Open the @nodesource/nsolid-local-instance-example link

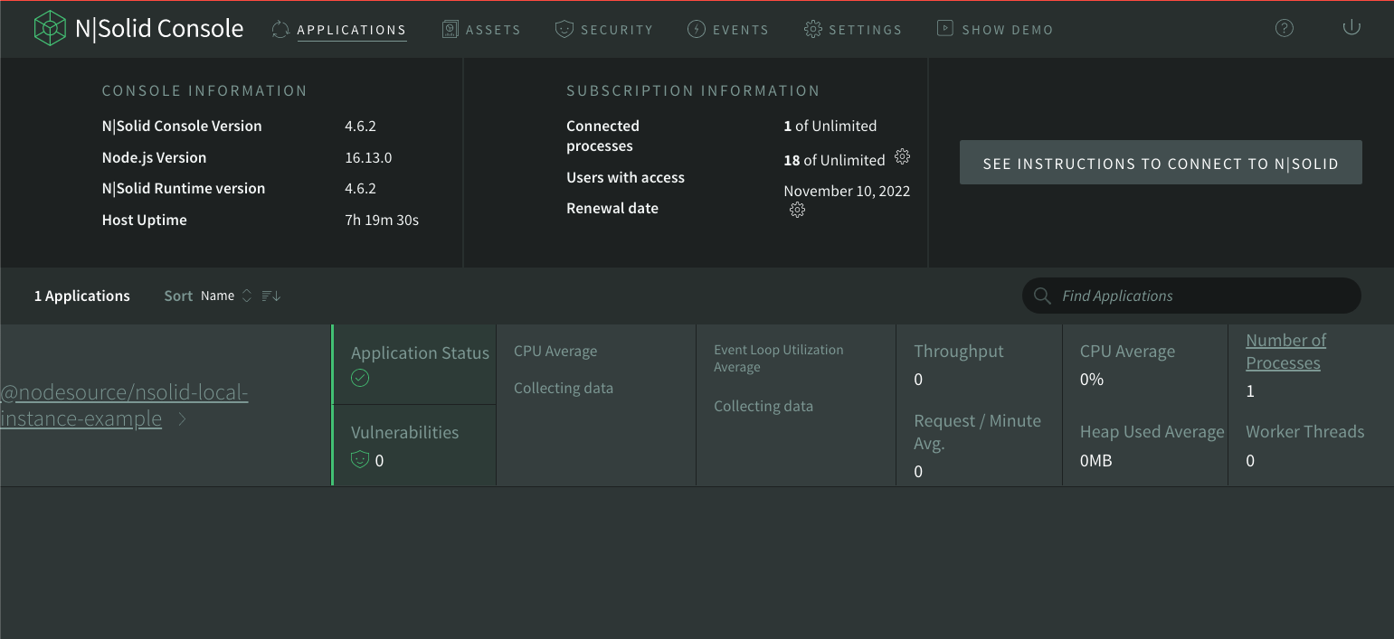click(124, 406)
